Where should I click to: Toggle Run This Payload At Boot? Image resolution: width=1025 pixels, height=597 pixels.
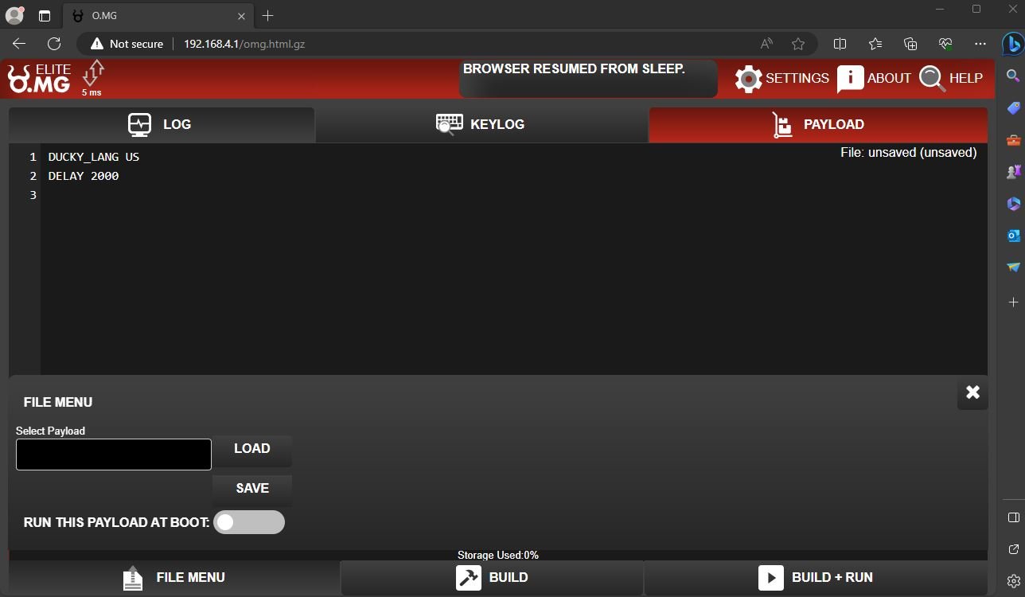(249, 522)
